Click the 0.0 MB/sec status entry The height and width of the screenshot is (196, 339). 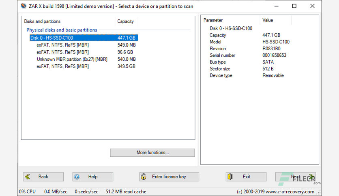[56, 192]
